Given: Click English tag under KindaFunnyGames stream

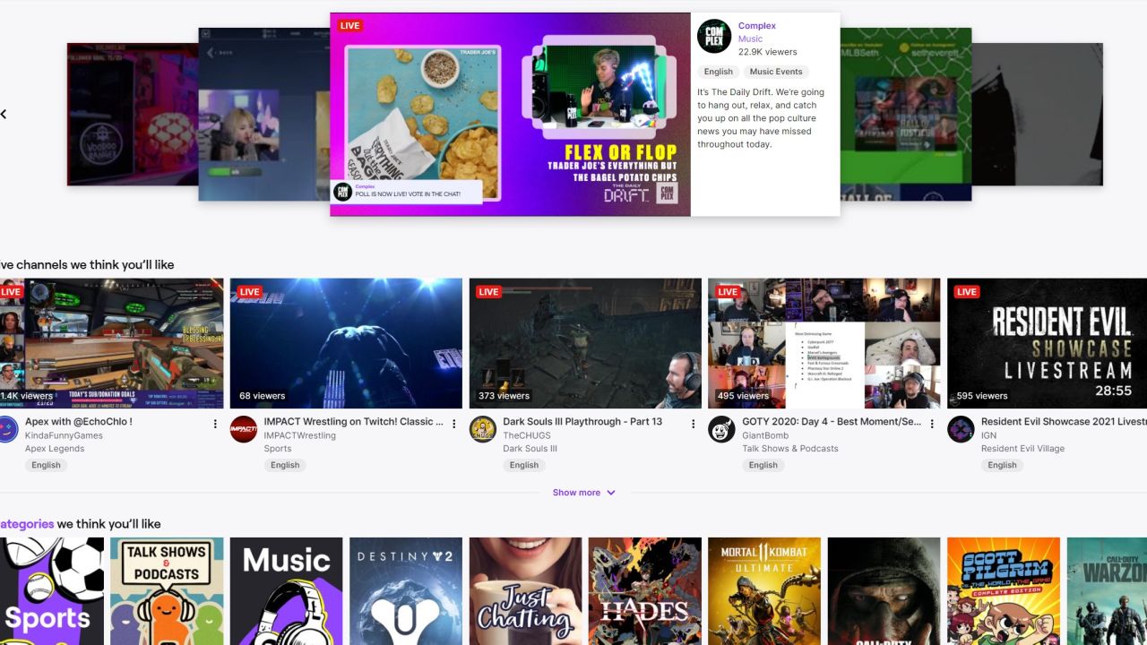Looking at the screenshot, I should click(46, 465).
